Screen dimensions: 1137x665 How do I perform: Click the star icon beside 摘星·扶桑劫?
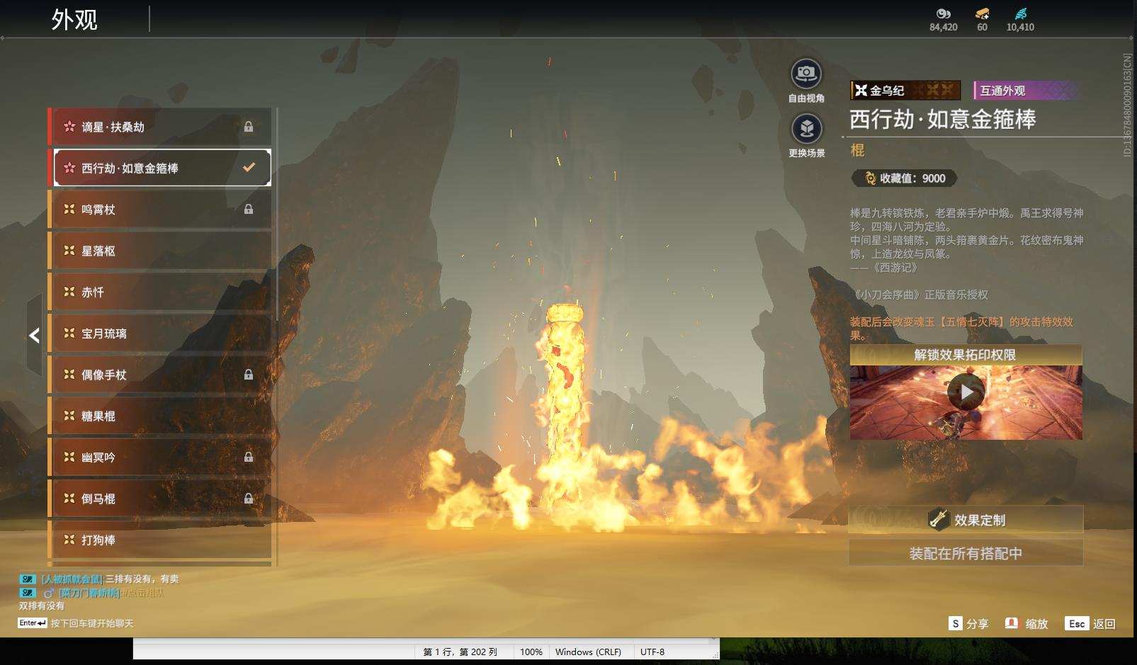tap(69, 127)
